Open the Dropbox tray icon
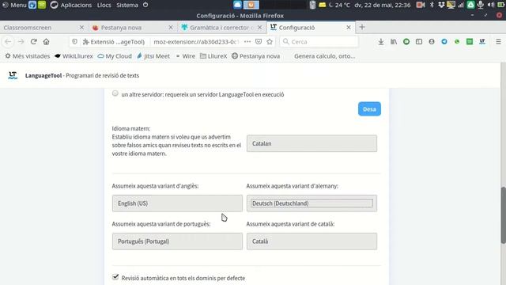This screenshot has height=285, width=506. click(x=441, y=5)
